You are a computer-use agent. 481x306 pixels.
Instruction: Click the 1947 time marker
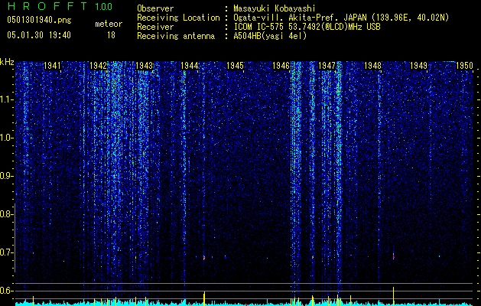click(327, 65)
